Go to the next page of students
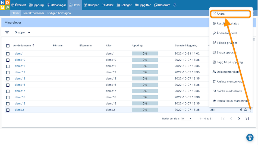 239,119
